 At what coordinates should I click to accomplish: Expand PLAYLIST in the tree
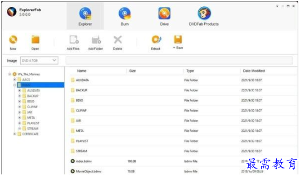pyautogui.click(x=19, y=123)
